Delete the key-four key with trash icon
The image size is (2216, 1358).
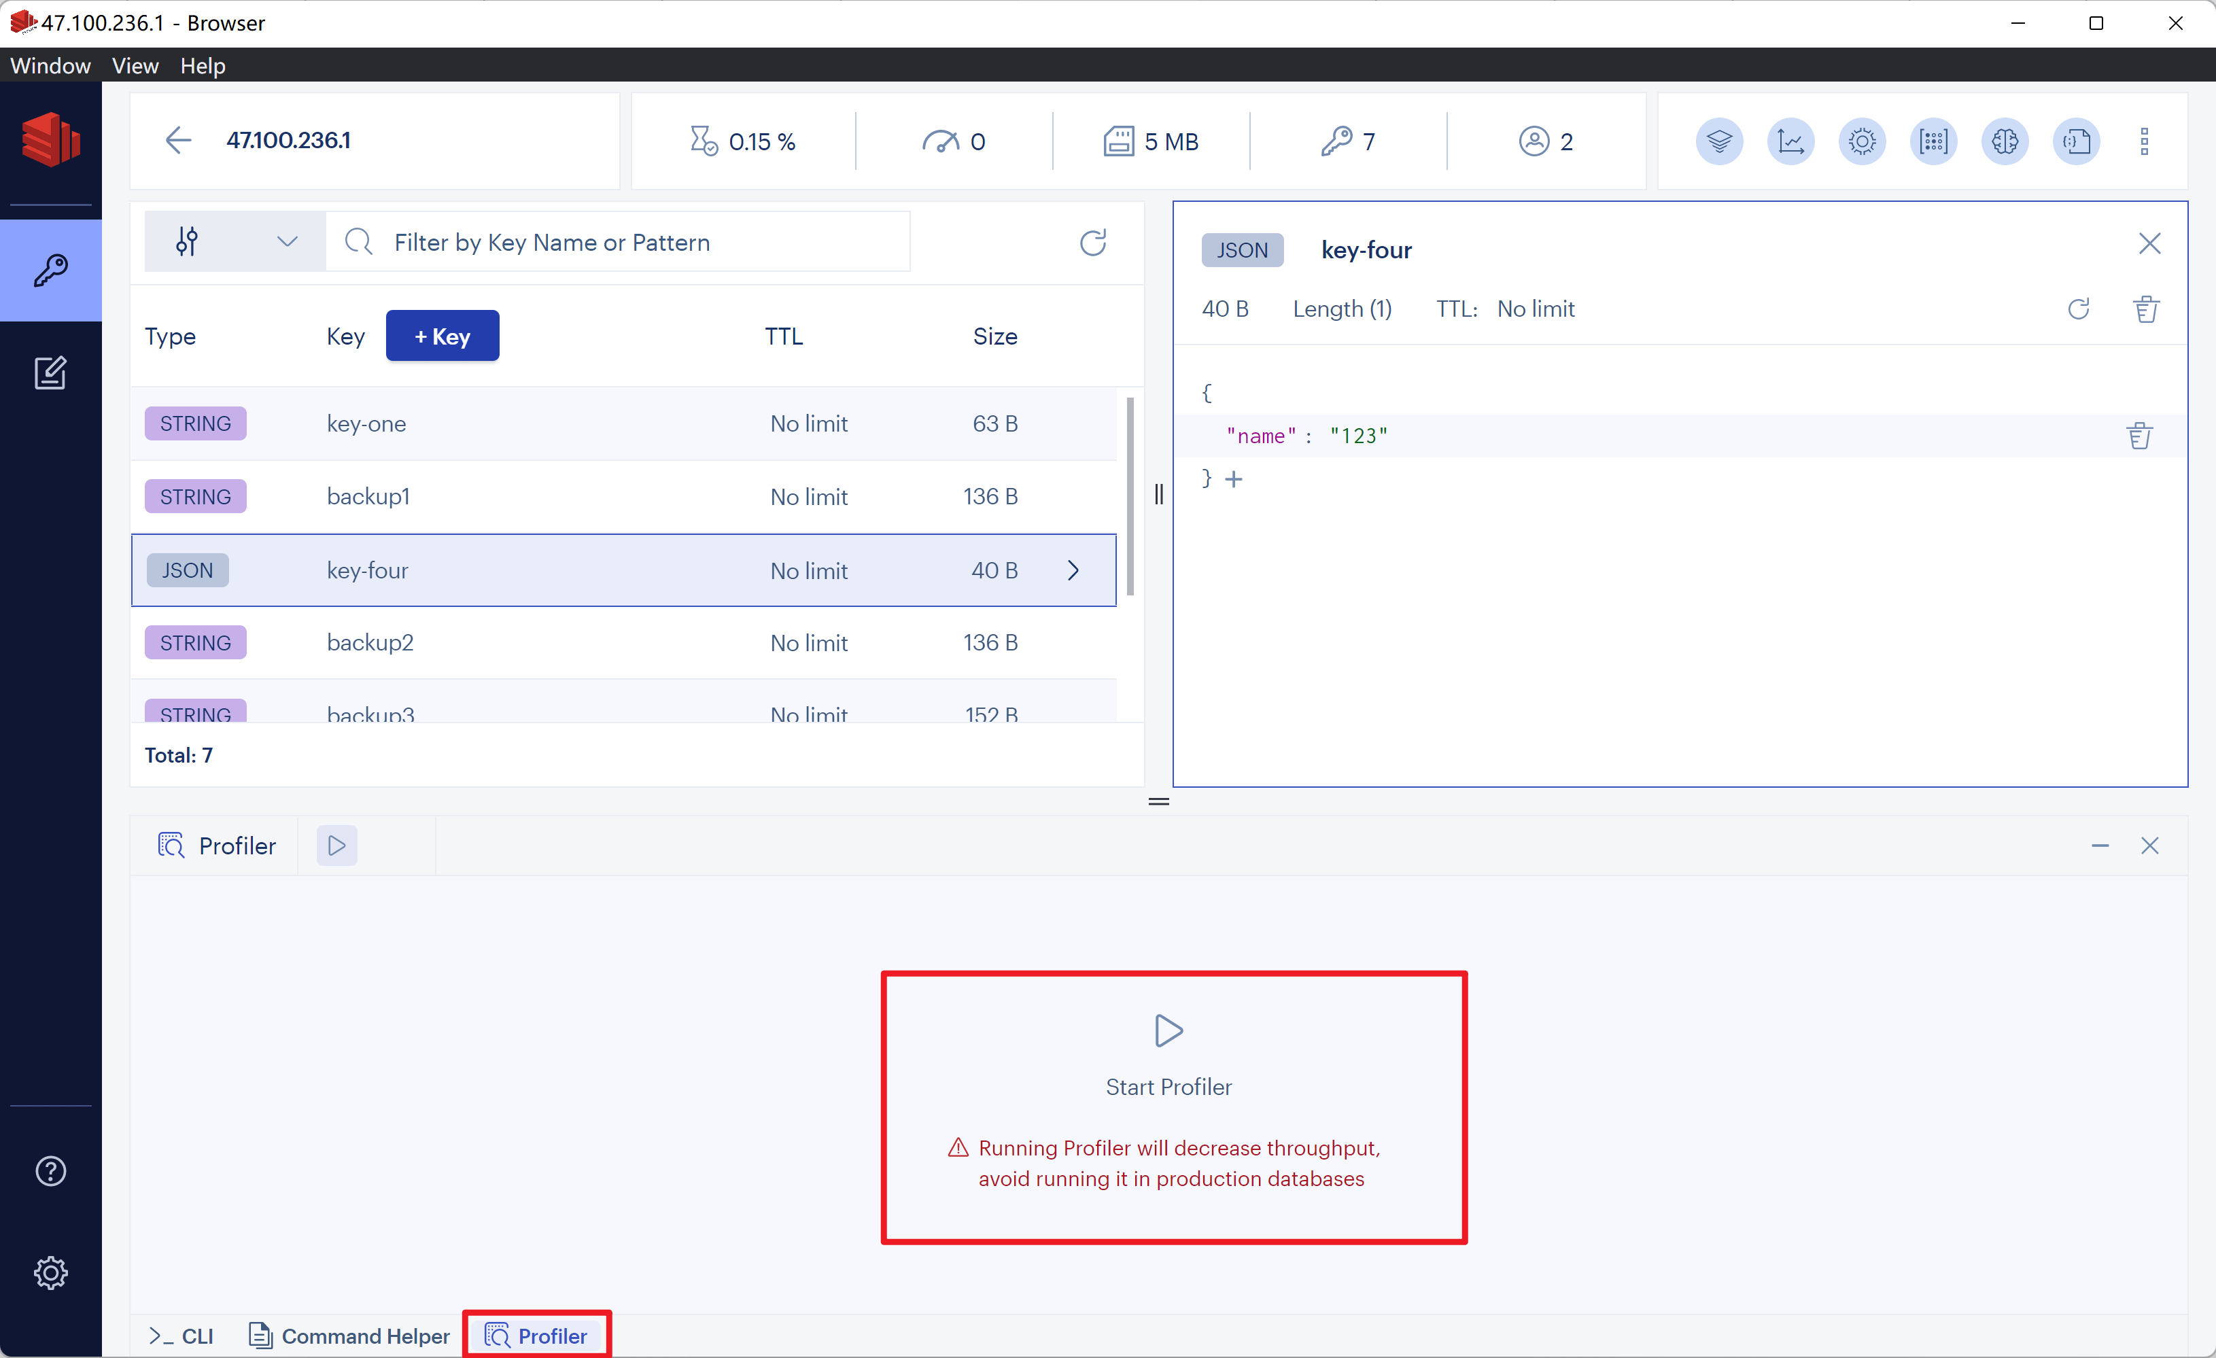(x=2146, y=309)
